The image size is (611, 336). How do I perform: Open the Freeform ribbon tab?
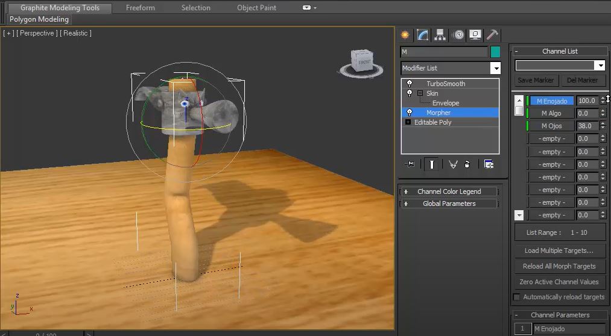(140, 8)
